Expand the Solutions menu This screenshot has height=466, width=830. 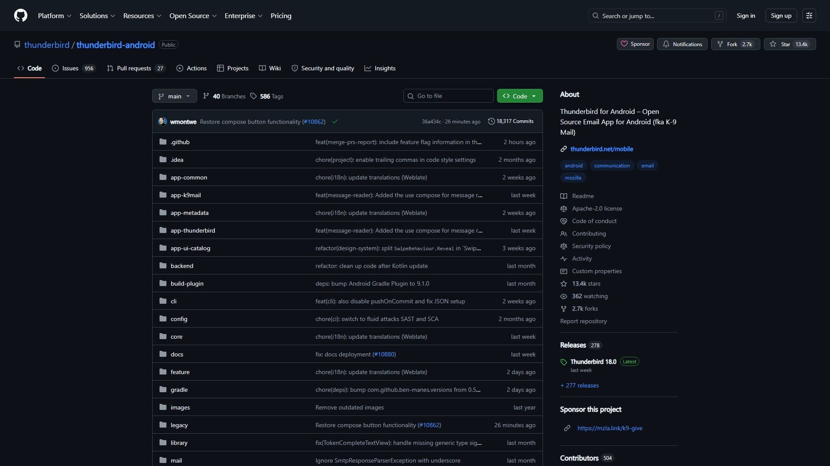coord(97,16)
